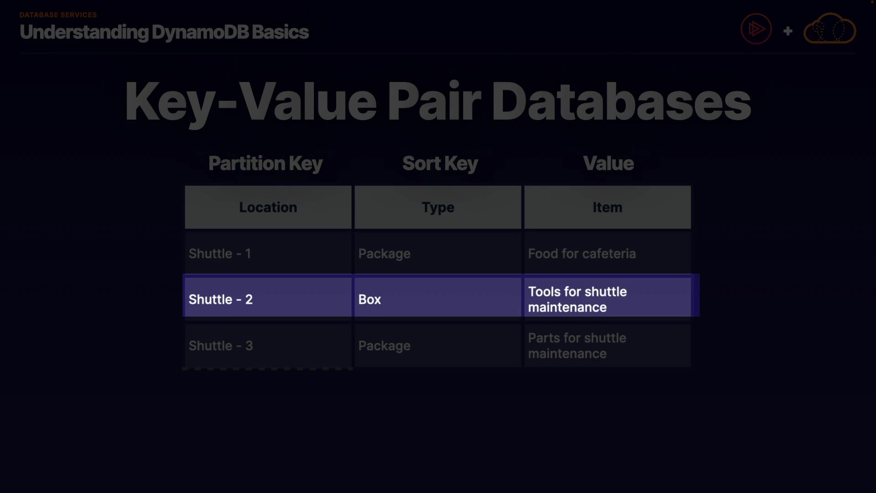Click the Sort Key label
The width and height of the screenshot is (876, 493).
[x=440, y=163]
